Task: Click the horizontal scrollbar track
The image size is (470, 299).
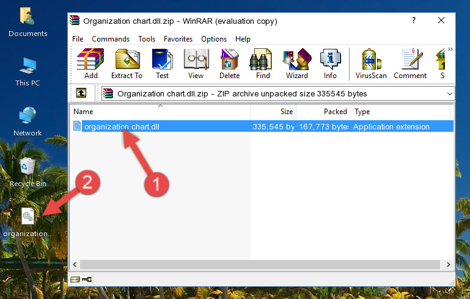Action: click(x=260, y=265)
